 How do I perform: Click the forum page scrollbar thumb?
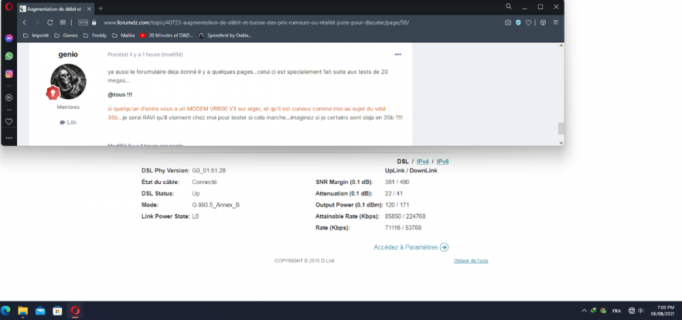[x=561, y=129]
